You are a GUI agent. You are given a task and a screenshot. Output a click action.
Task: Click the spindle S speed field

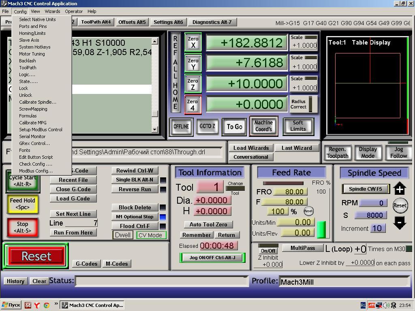pyautogui.click(x=370, y=215)
